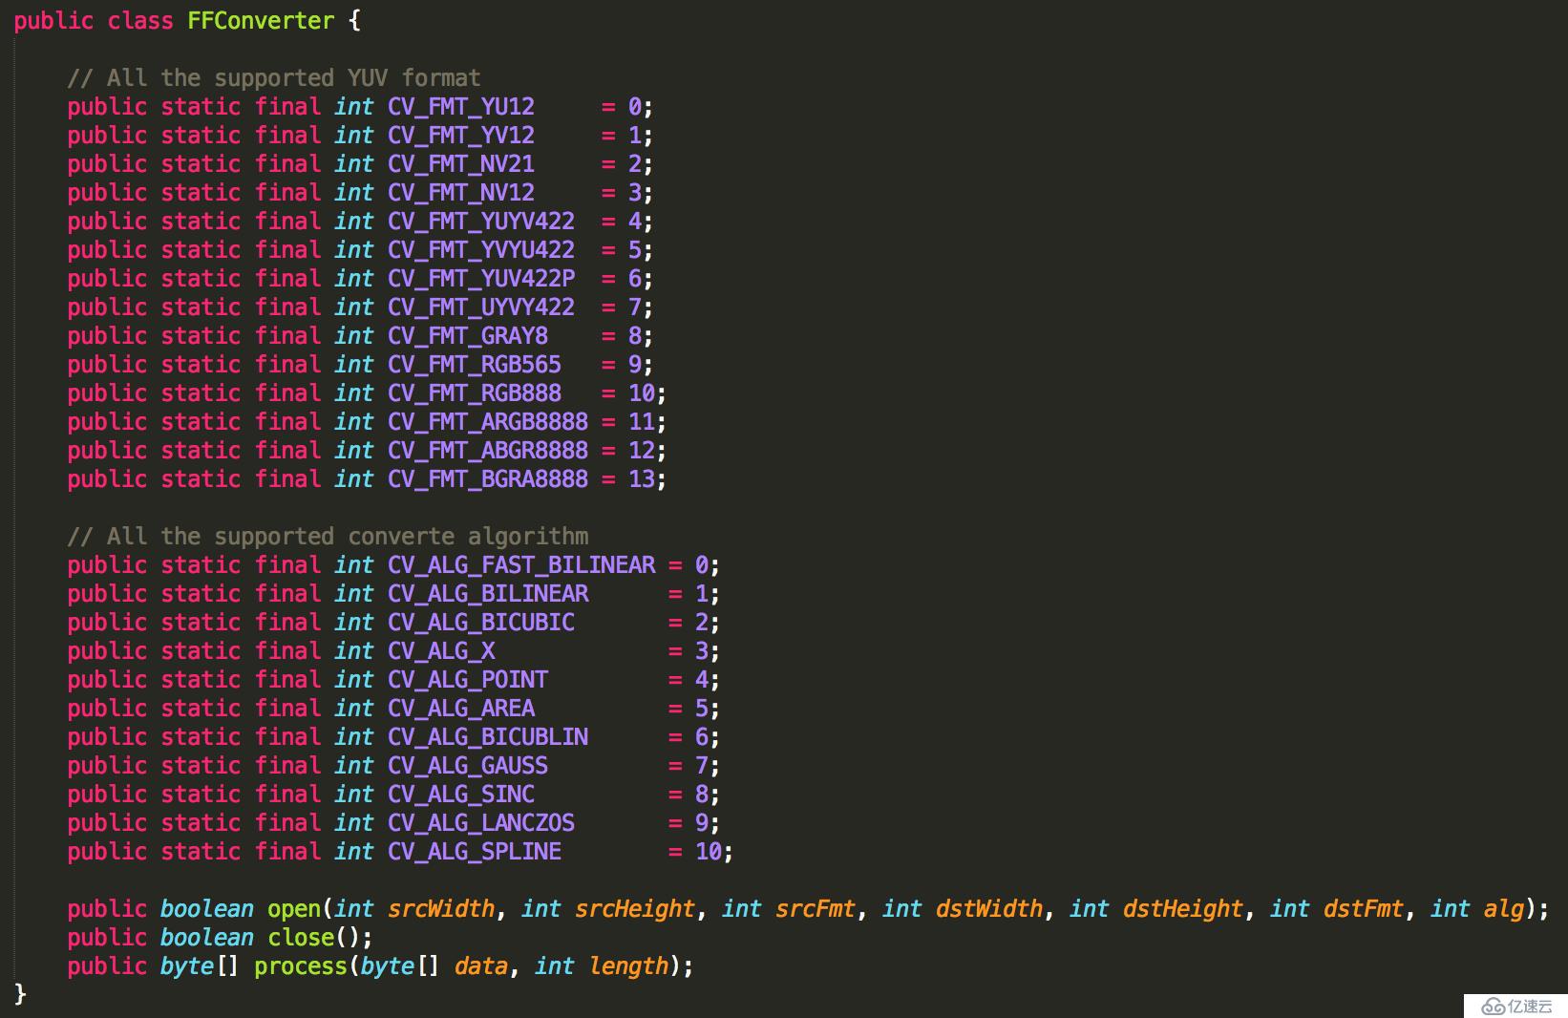Select the constant CV_FMT_ARGB8888
The height and width of the screenshot is (1018, 1568).
coord(488,421)
